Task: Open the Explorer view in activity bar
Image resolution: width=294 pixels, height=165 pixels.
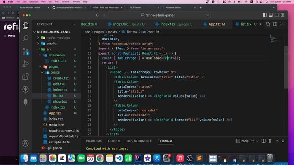Action: [x=26, y=26]
